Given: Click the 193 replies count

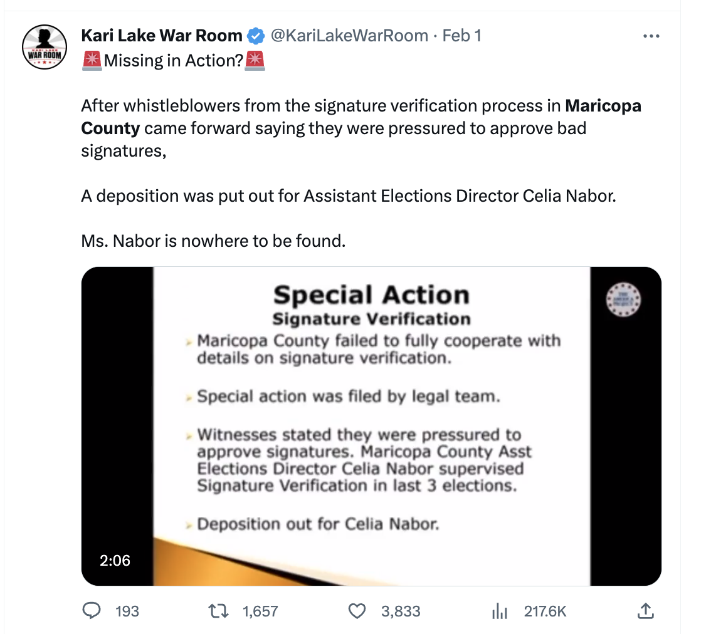Looking at the screenshot, I should (127, 611).
